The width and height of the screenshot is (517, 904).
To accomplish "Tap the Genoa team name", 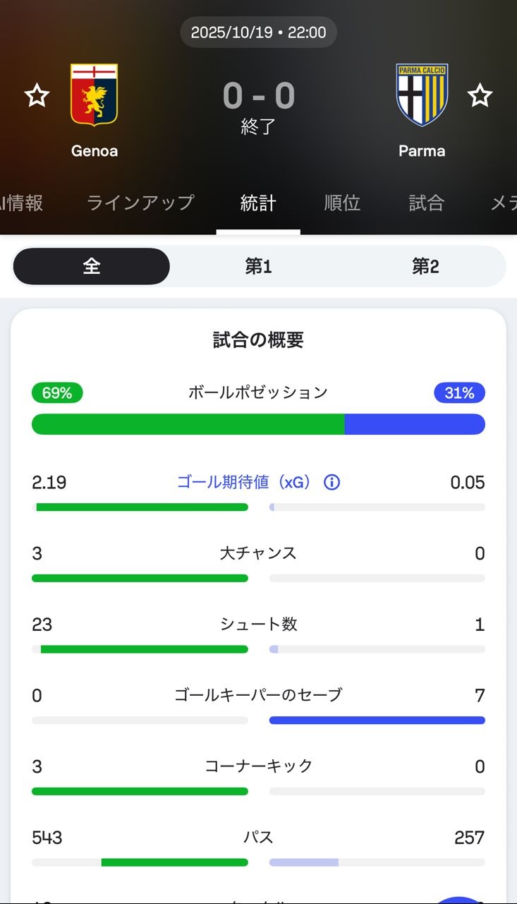I will 94,151.
